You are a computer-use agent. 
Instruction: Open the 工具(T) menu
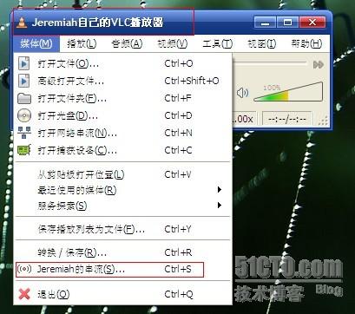217,43
